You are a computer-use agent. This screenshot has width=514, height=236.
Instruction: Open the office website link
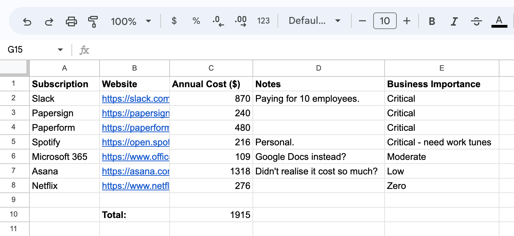pos(136,157)
